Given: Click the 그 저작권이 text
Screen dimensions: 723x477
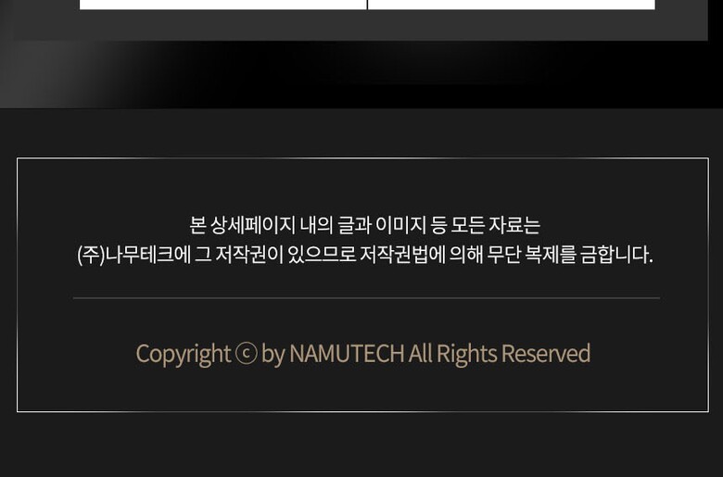Looking at the screenshot, I should coord(239,255).
